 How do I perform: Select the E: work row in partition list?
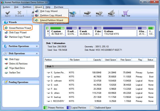pyautogui.click(x=100, y=85)
